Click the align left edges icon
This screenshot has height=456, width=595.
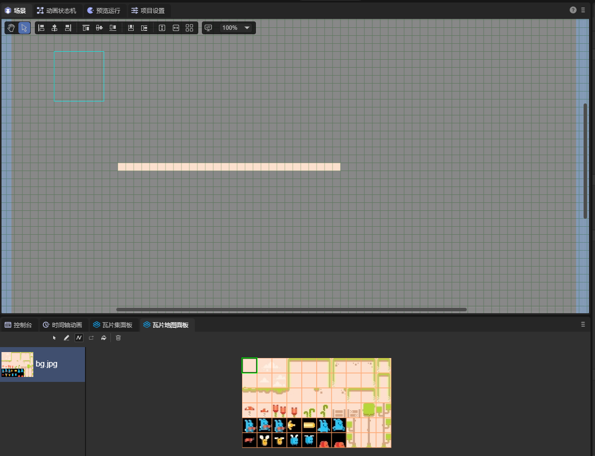pyautogui.click(x=41, y=28)
